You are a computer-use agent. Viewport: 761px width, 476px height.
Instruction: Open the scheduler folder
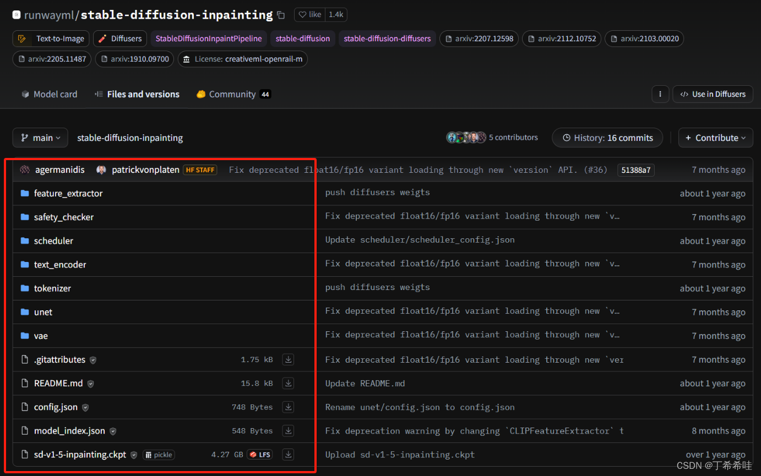coord(53,240)
